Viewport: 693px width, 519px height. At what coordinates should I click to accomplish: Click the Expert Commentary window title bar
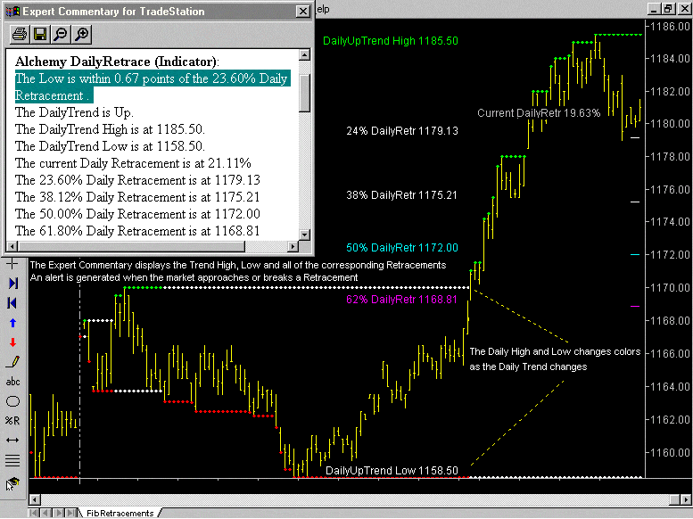tap(150, 11)
